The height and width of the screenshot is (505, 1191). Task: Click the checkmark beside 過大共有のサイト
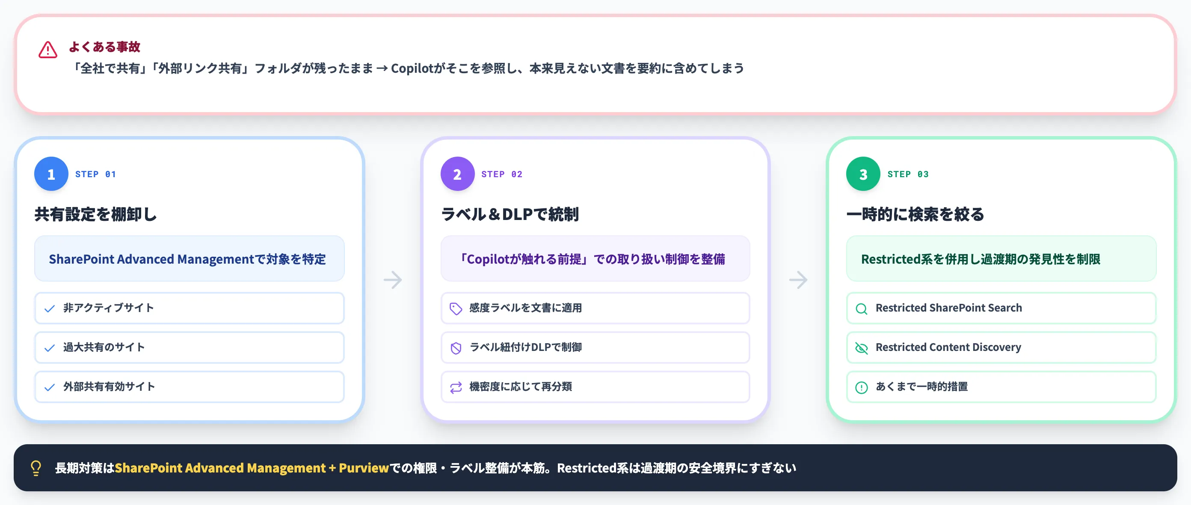pyautogui.click(x=50, y=348)
